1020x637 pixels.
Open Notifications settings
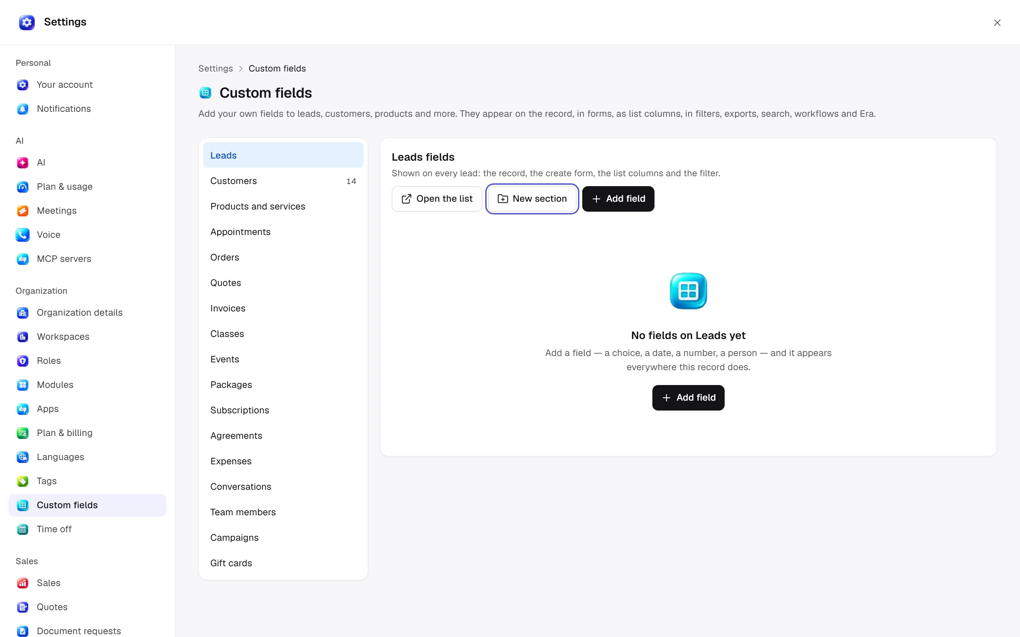click(x=88, y=109)
